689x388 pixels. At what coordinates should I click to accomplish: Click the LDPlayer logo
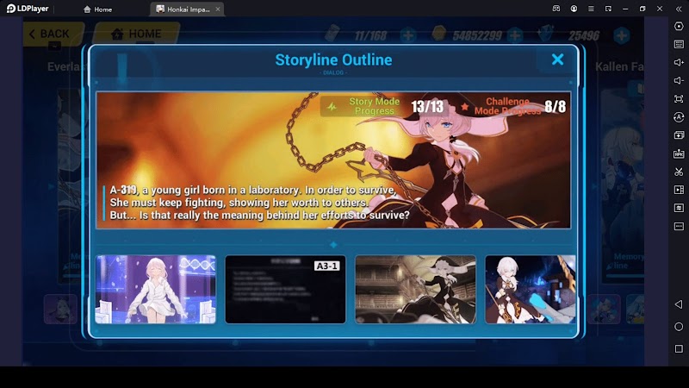(28, 9)
